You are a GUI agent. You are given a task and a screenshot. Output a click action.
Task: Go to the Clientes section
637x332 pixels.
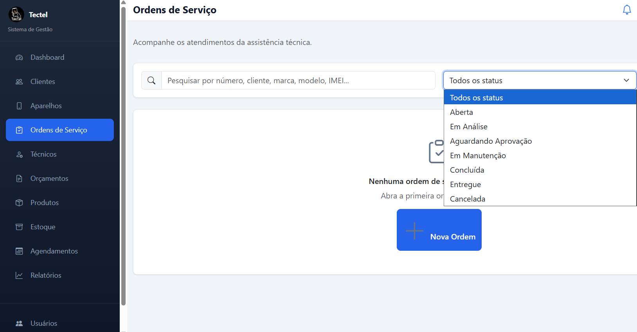(60, 82)
